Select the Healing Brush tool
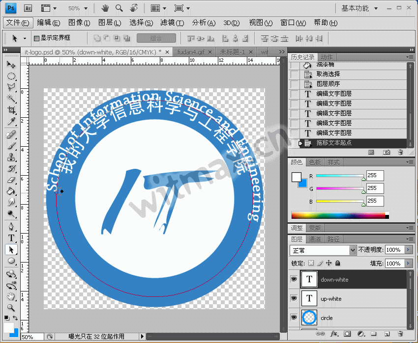Screen dimensions: 418x343 pyautogui.click(x=11, y=135)
